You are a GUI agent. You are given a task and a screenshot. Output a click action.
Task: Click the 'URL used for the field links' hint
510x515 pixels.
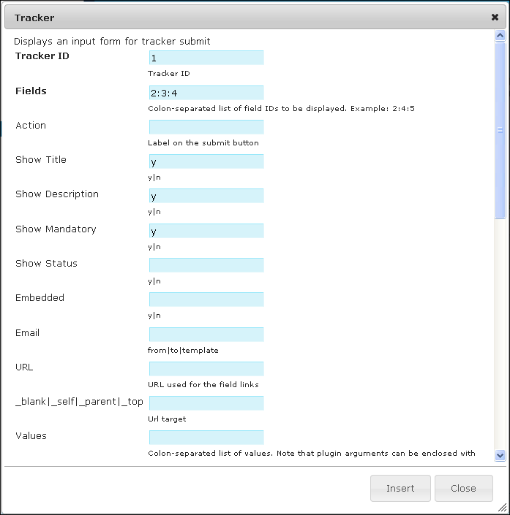(203, 385)
